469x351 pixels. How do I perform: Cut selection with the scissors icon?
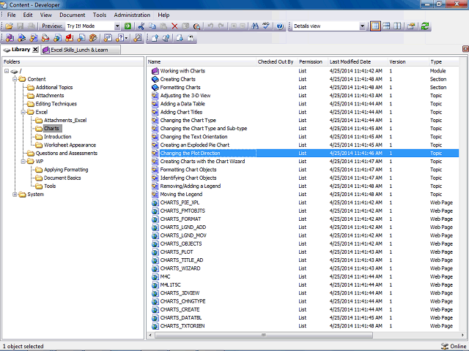[141, 26]
